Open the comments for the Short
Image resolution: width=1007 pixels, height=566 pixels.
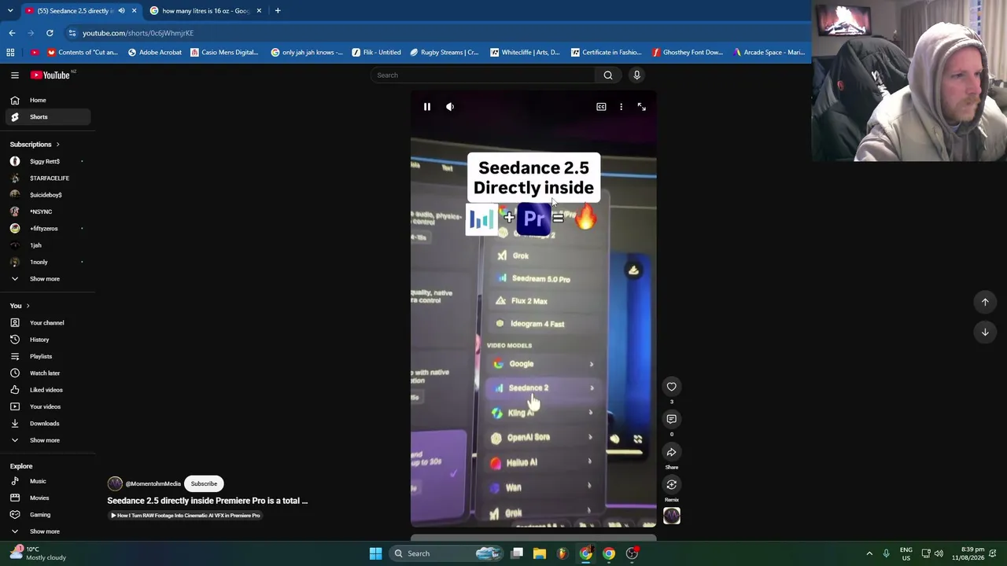672,419
